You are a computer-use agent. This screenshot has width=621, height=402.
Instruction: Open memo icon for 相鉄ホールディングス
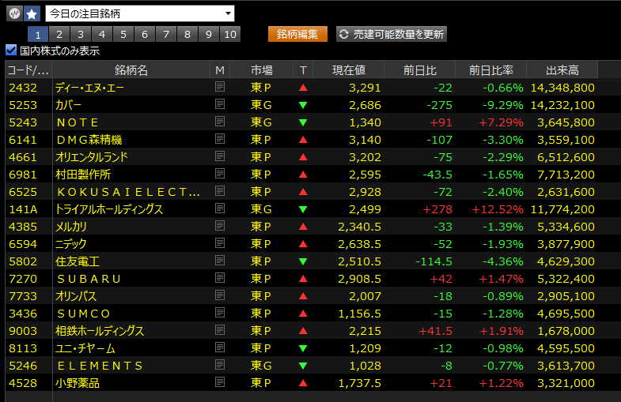pos(220,330)
